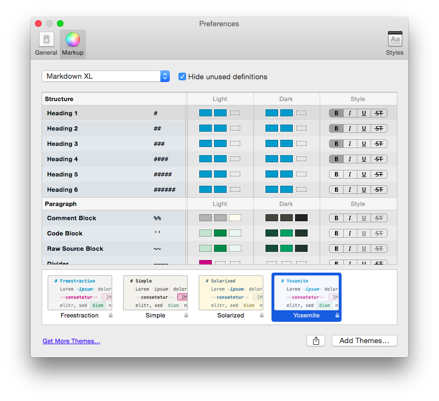Toggle bold for Heading 1
The width and height of the screenshot is (439, 401).
(x=336, y=113)
